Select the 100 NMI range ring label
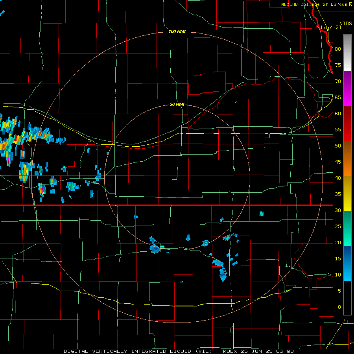354x354 pixels. click(x=177, y=31)
